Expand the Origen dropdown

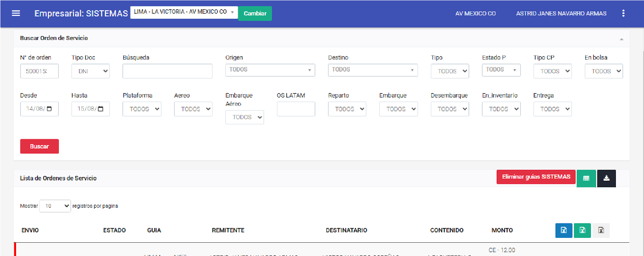(x=270, y=70)
